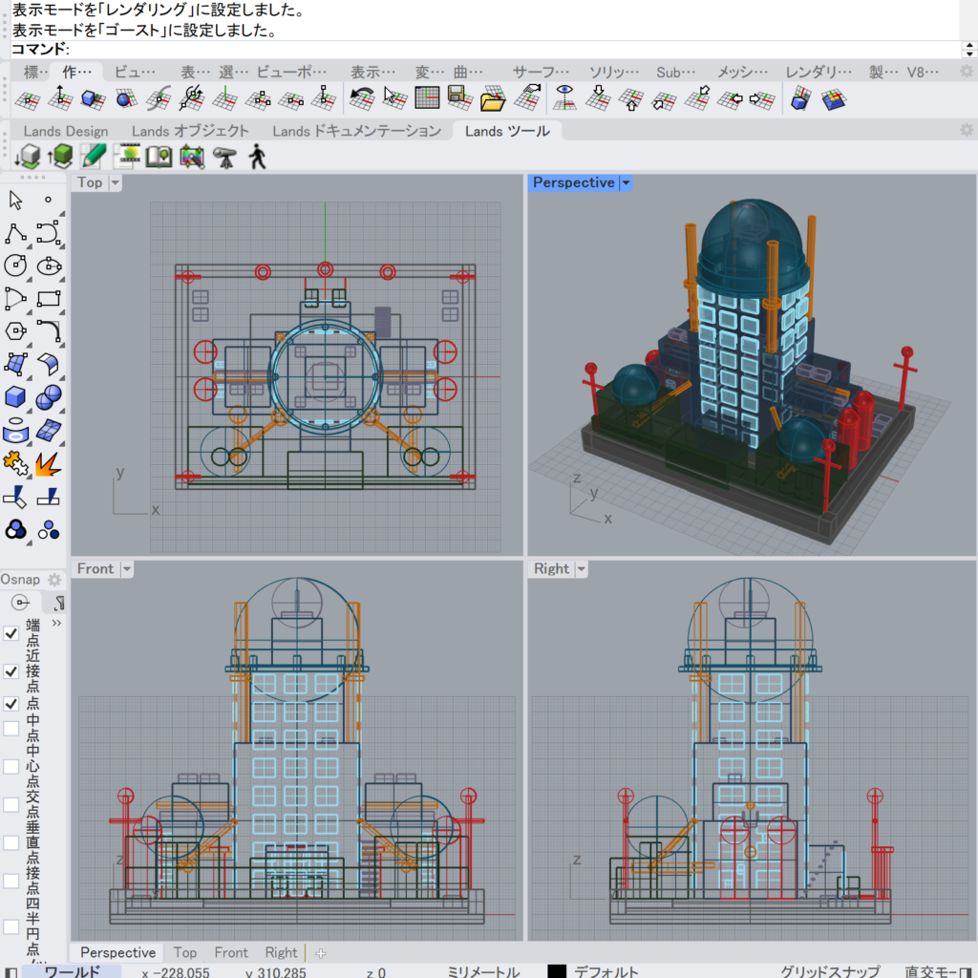
Task: Open the Right viewport dropdown arrow
Action: click(582, 569)
